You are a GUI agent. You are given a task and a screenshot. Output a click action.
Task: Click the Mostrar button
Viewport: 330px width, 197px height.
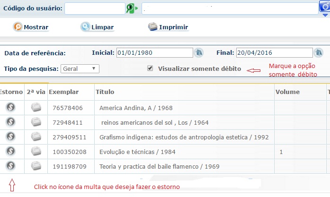[x=30, y=27]
